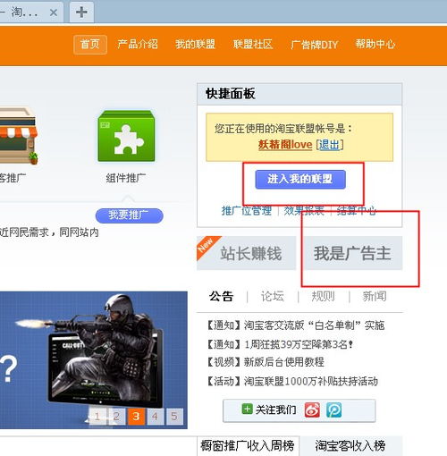Open 广告牌DIY navigation item
The width and height of the screenshot is (447, 456).
point(314,45)
